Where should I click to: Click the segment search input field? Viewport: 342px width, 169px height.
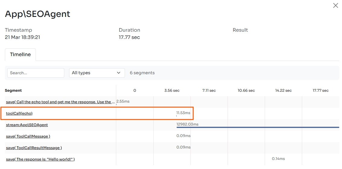pos(36,73)
